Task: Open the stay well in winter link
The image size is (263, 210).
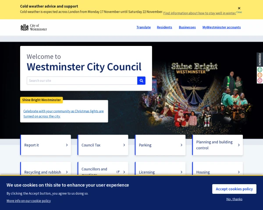Action: point(199,13)
